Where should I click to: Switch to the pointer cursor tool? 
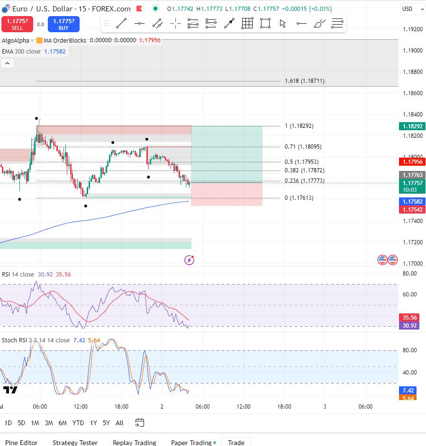[282, 23]
